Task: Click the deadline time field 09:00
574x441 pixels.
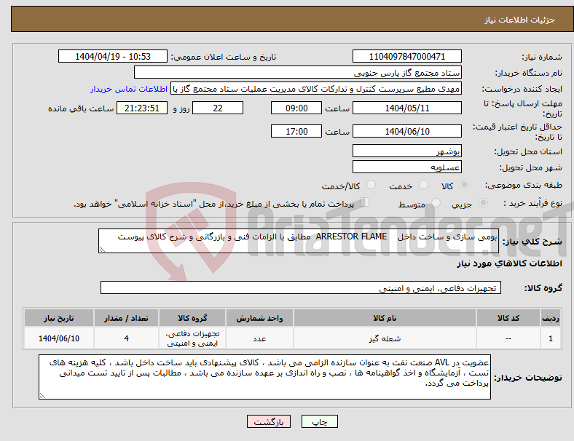Action: [x=296, y=108]
